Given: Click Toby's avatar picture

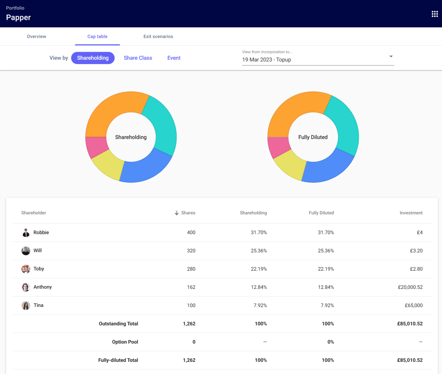Looking at the screenshot, I should tap(26, 269).
